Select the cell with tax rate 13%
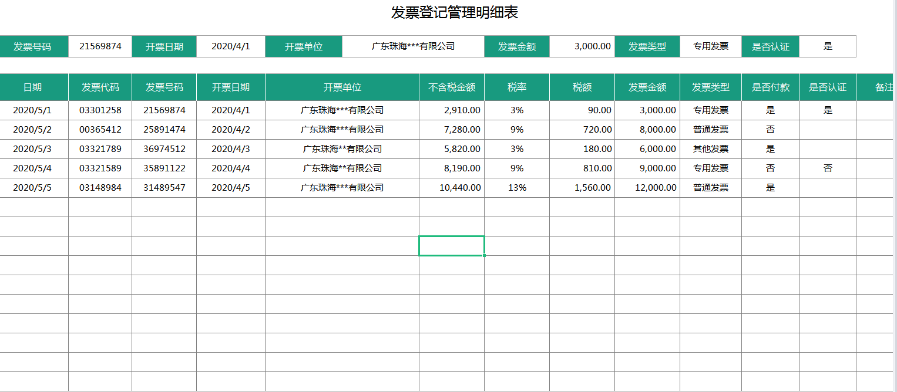897x392 pixels. click(516, 187)
